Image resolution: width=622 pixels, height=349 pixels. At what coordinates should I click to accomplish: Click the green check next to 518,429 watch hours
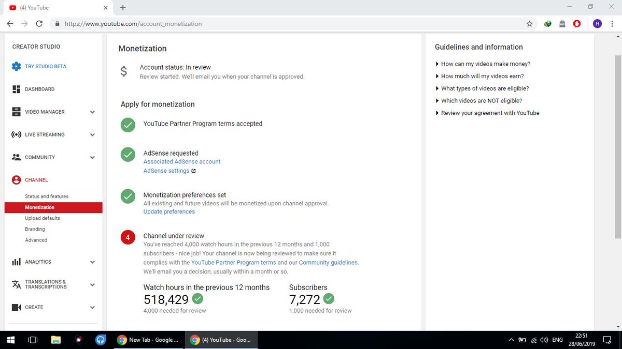197,298
